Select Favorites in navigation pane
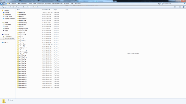The height and width of the screenshot is (104, 186). [6, 10]
